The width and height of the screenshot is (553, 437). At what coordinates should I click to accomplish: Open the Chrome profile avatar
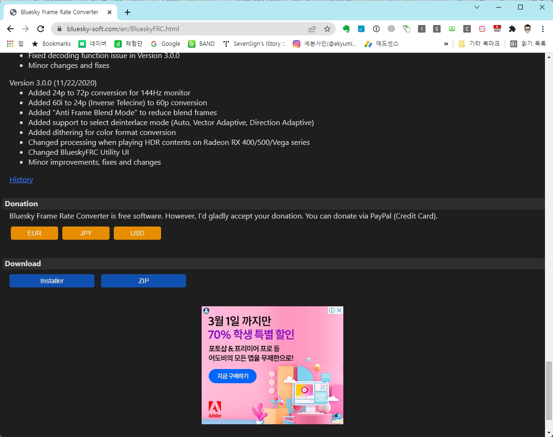point(527,29)
